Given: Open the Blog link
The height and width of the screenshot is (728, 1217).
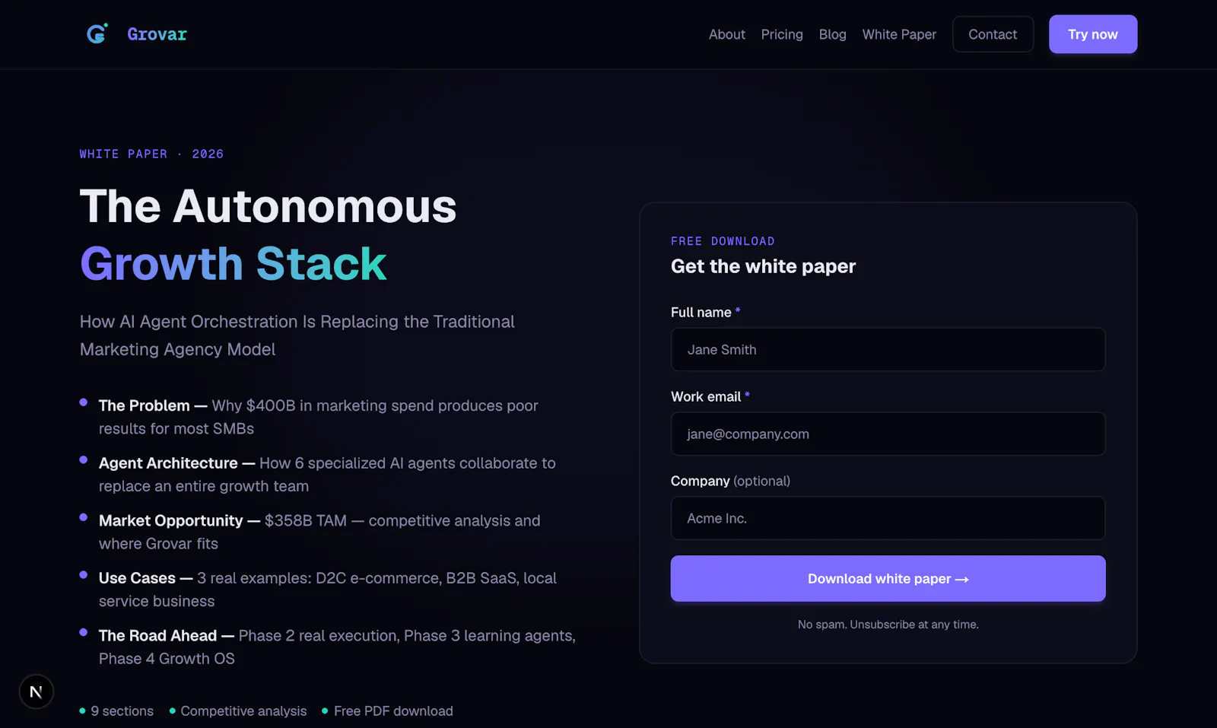Looking at the screenshot, I should pyautogui.click(x=832, y=34).
